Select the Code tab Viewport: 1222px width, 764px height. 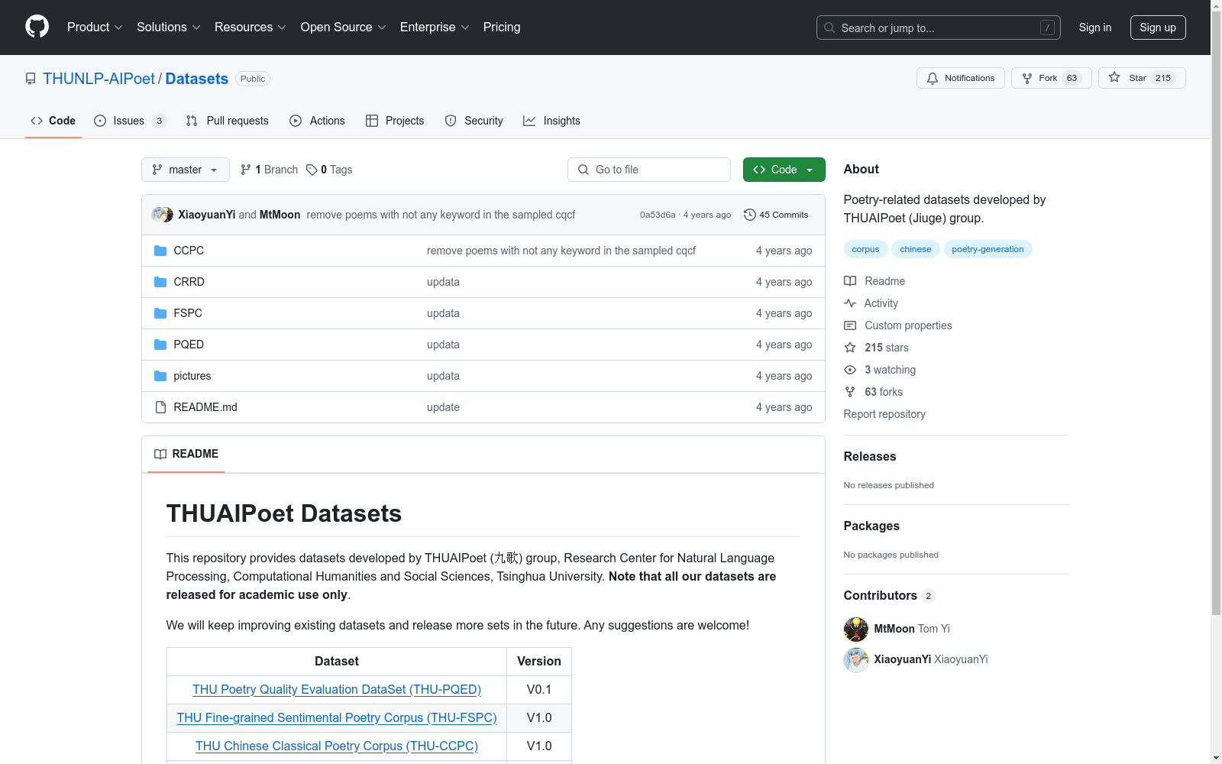(x=53, y=121)
